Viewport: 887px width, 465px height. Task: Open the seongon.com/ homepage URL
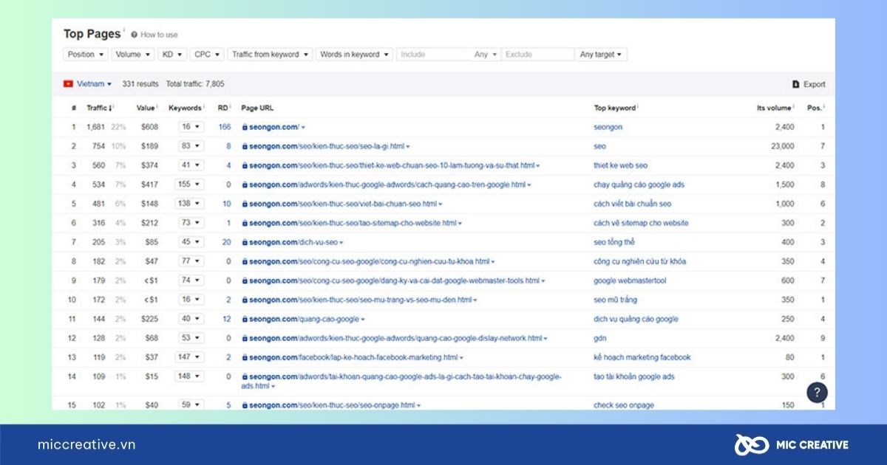click(x=273, y=127)
